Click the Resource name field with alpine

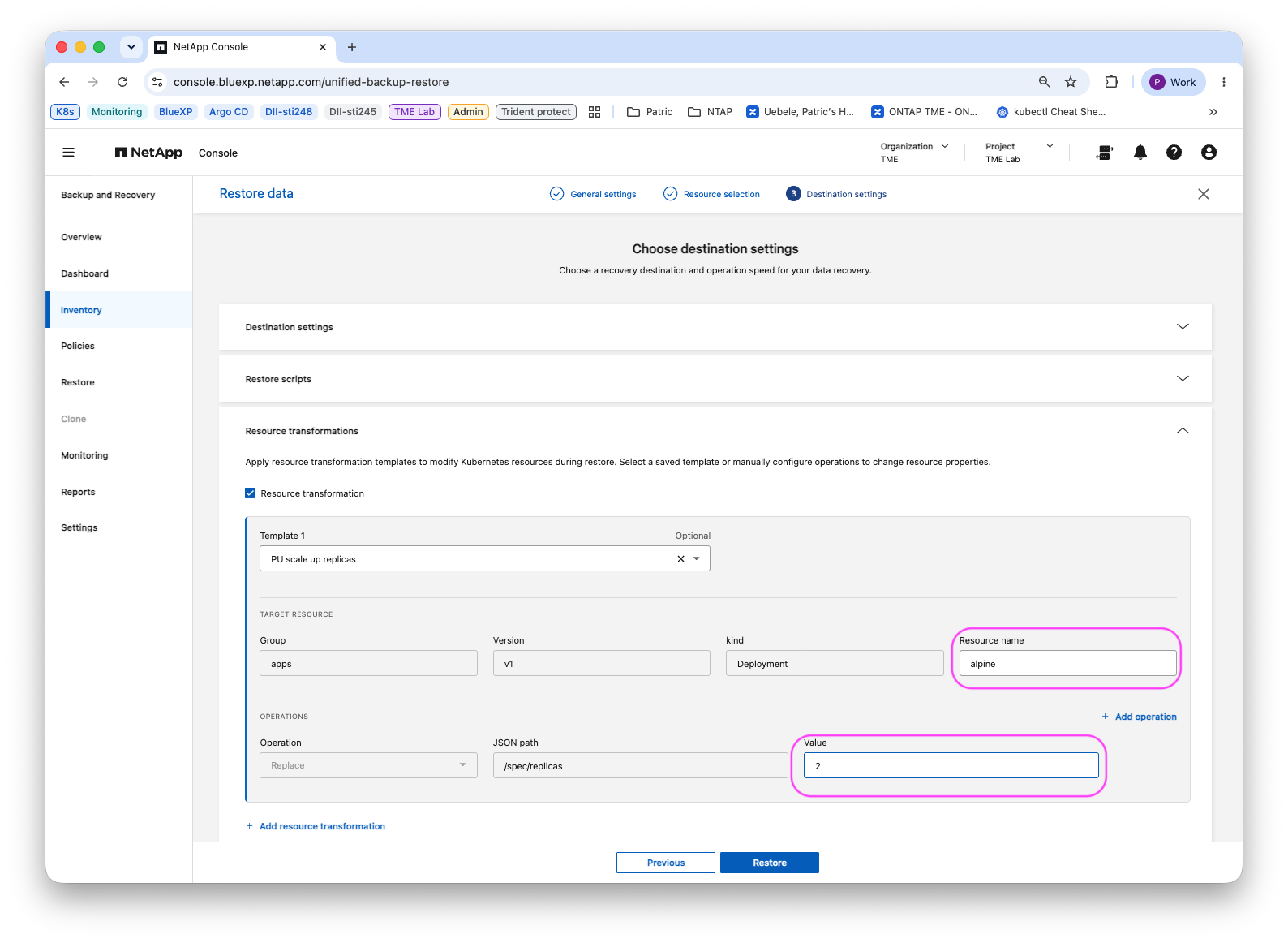click(x=1067, y=663)
